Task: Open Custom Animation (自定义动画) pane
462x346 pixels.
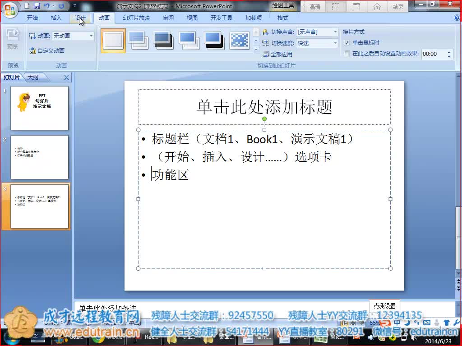Action: tap(47, 51)
